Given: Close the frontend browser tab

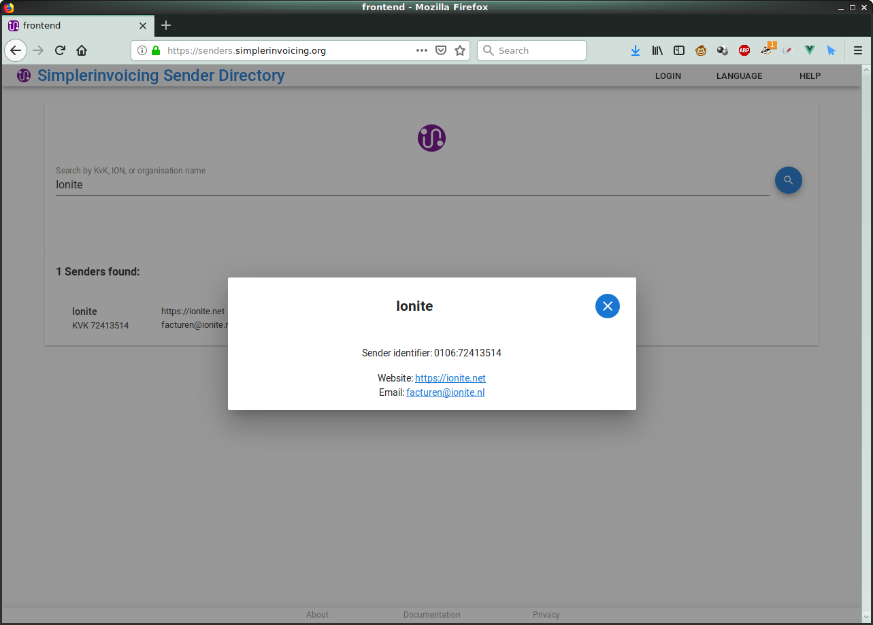Looking at the screenshot, I should 143,26.
